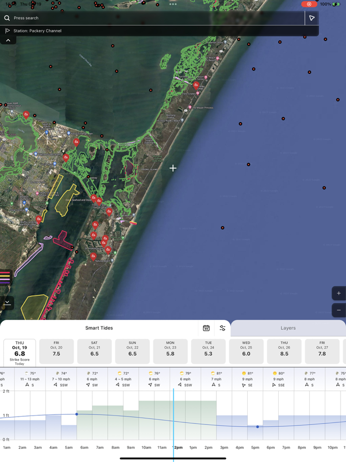The image size is (346, 462).
Task: Collapse the station bar with the up chevron
Action: tap(8, 41)
